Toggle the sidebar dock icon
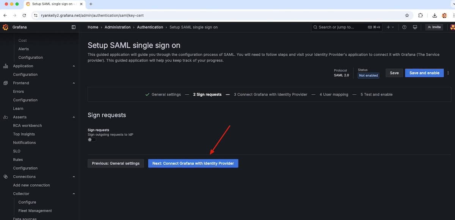This screenshot has width=455, height=220. [73, 27]
